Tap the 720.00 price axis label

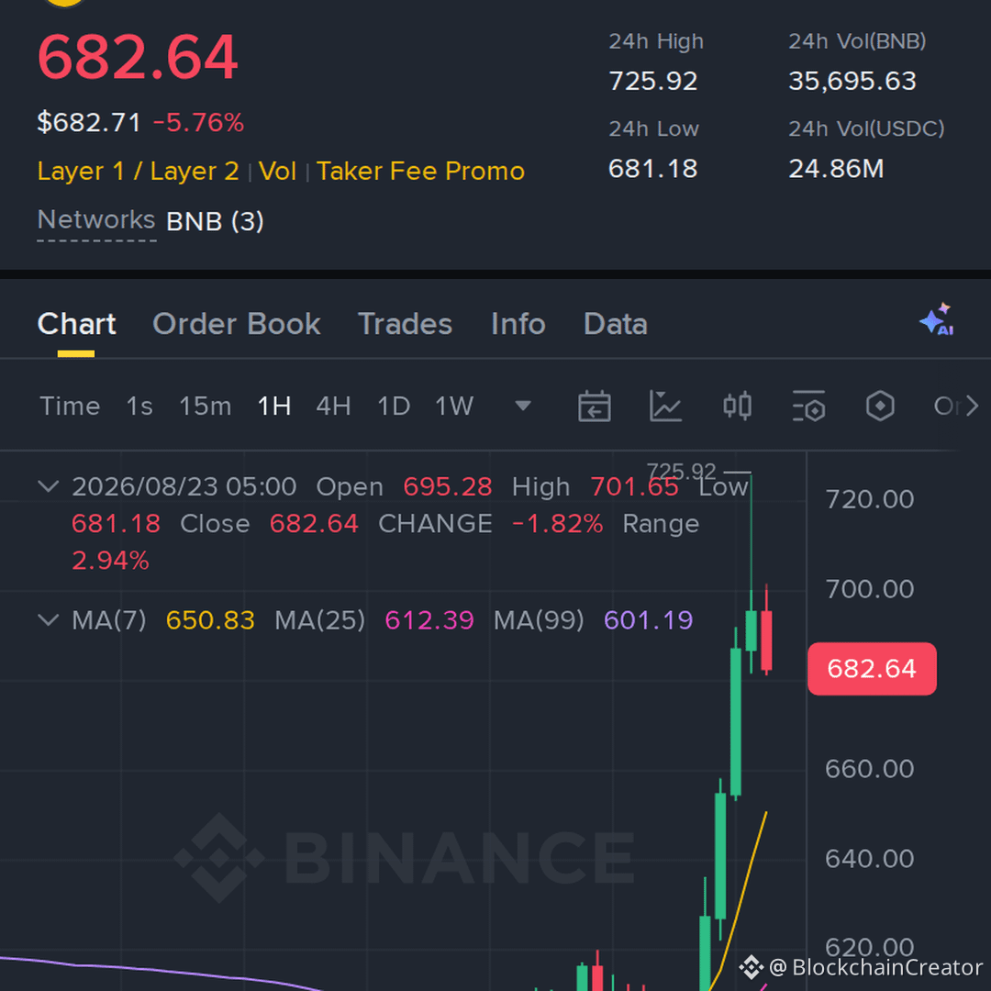tap(870, 499)
